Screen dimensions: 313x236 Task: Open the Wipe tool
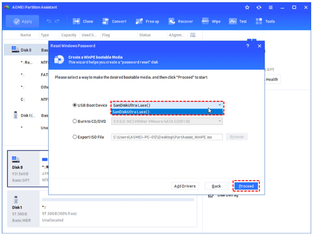point(211,21)
